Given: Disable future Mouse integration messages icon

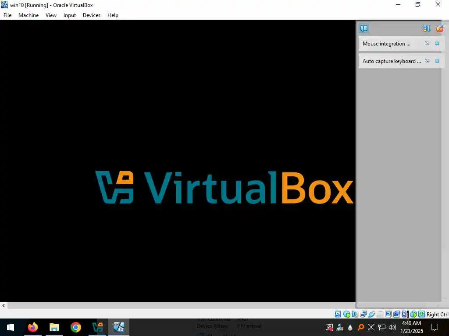Looking at the screenshot, I should tap(427, 43).
